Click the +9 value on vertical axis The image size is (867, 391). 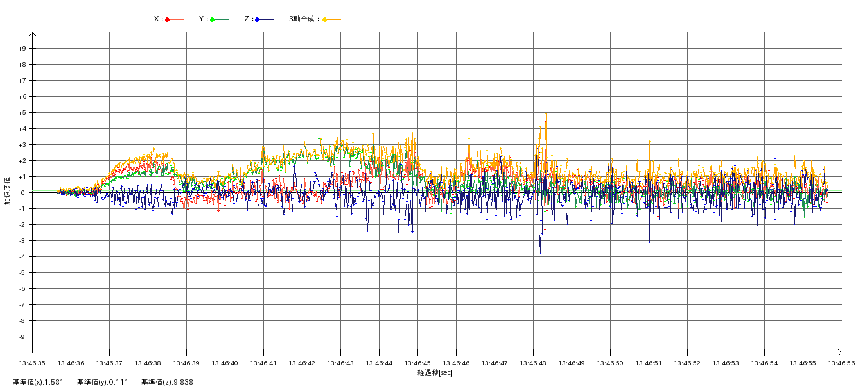(22, 49)
